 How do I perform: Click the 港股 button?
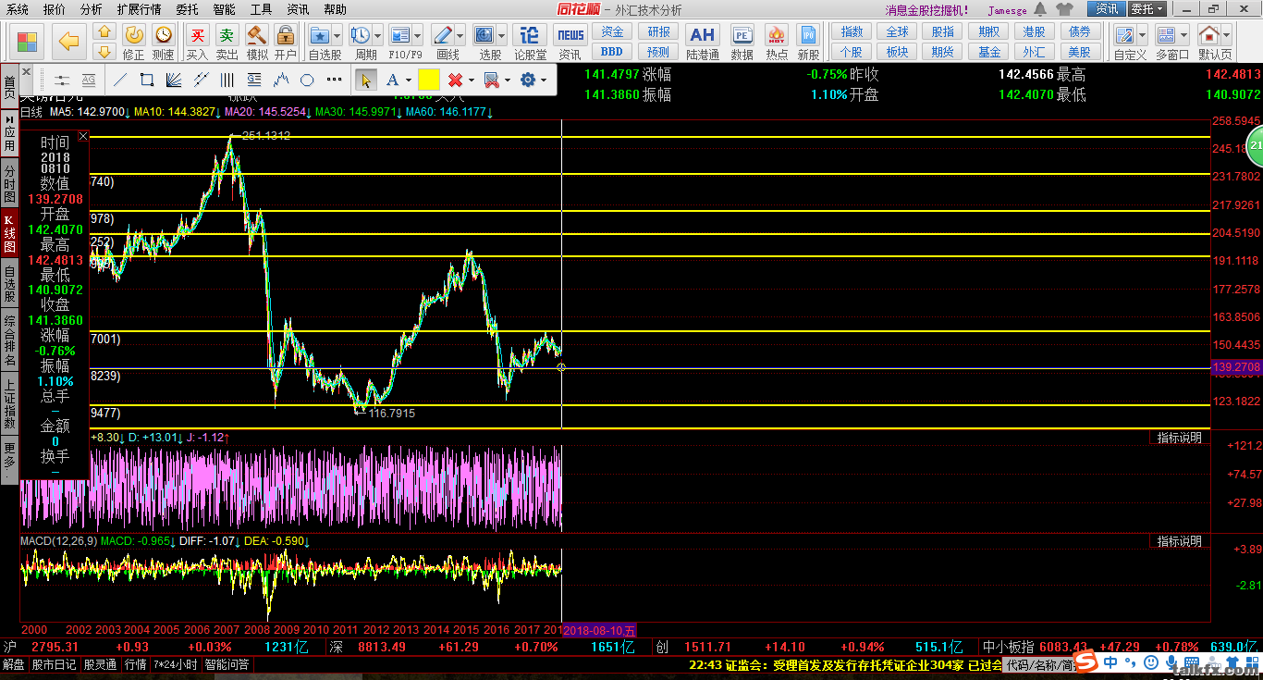tap(1034, 32)
